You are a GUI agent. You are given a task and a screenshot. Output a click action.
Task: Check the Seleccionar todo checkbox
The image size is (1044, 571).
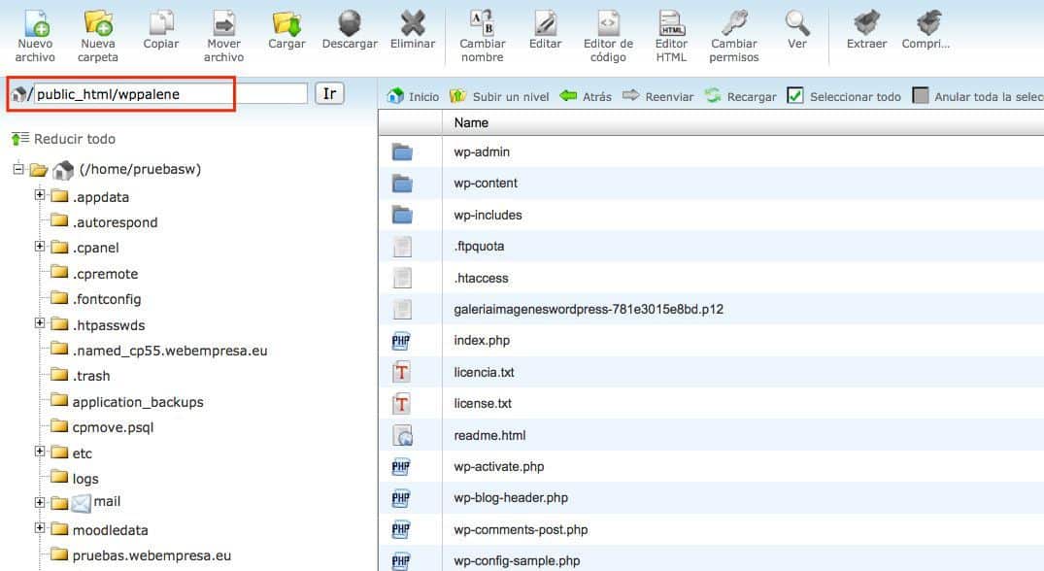795,96
